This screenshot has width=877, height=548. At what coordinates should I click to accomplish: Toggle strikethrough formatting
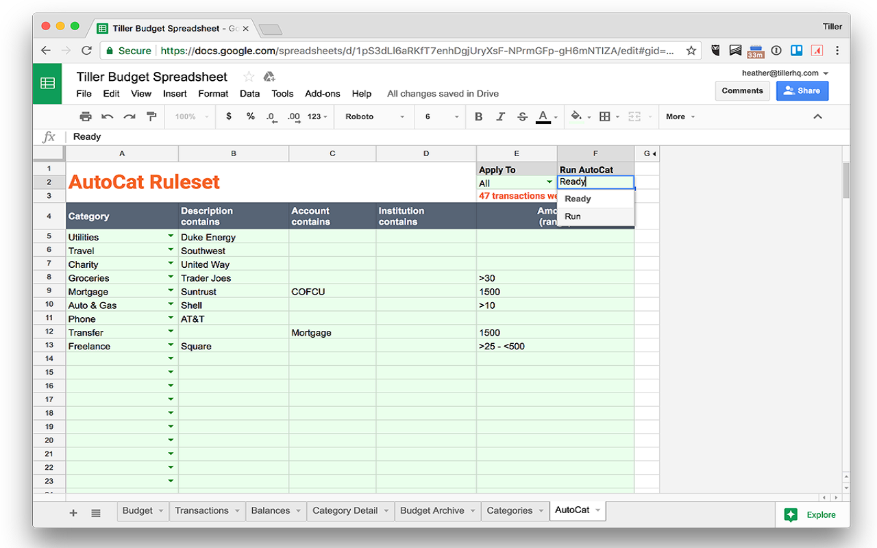click(x=523, y=116)
